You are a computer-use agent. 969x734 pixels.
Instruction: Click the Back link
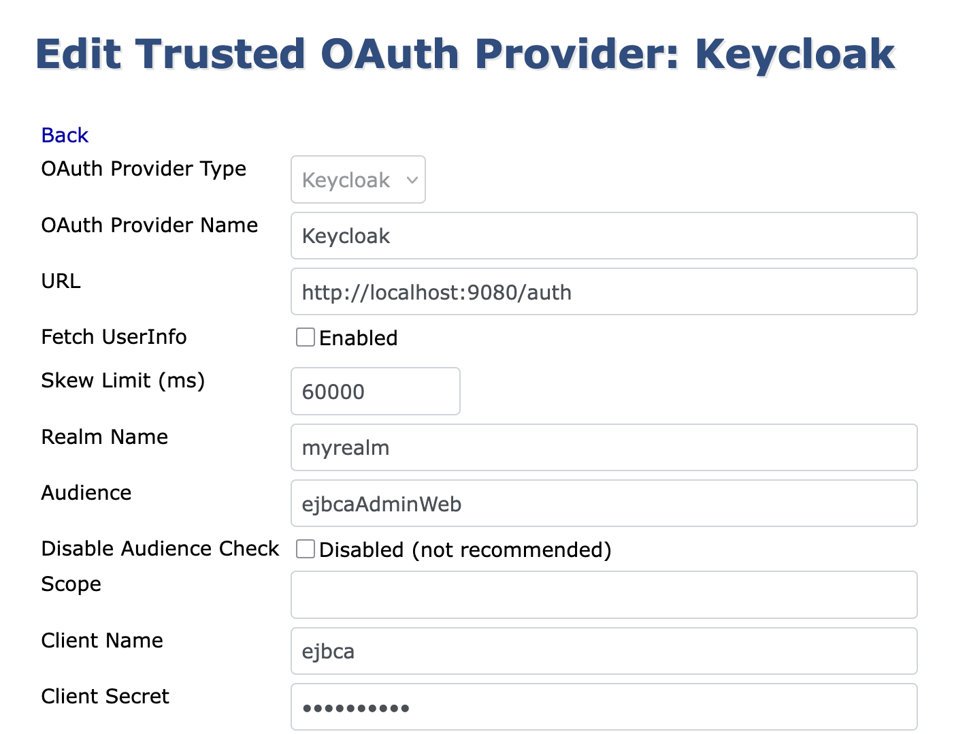[x=65, y=135]
